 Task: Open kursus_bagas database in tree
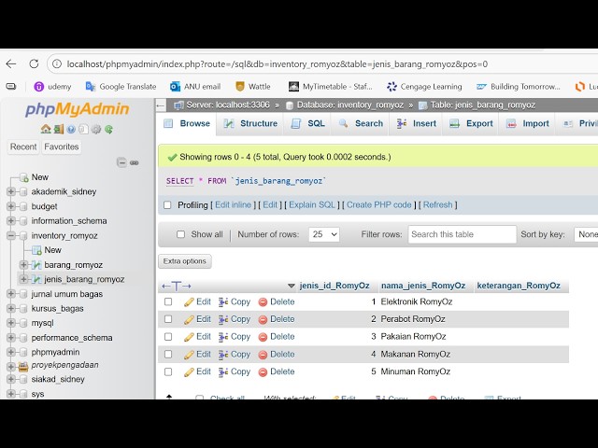pos(57,309)
